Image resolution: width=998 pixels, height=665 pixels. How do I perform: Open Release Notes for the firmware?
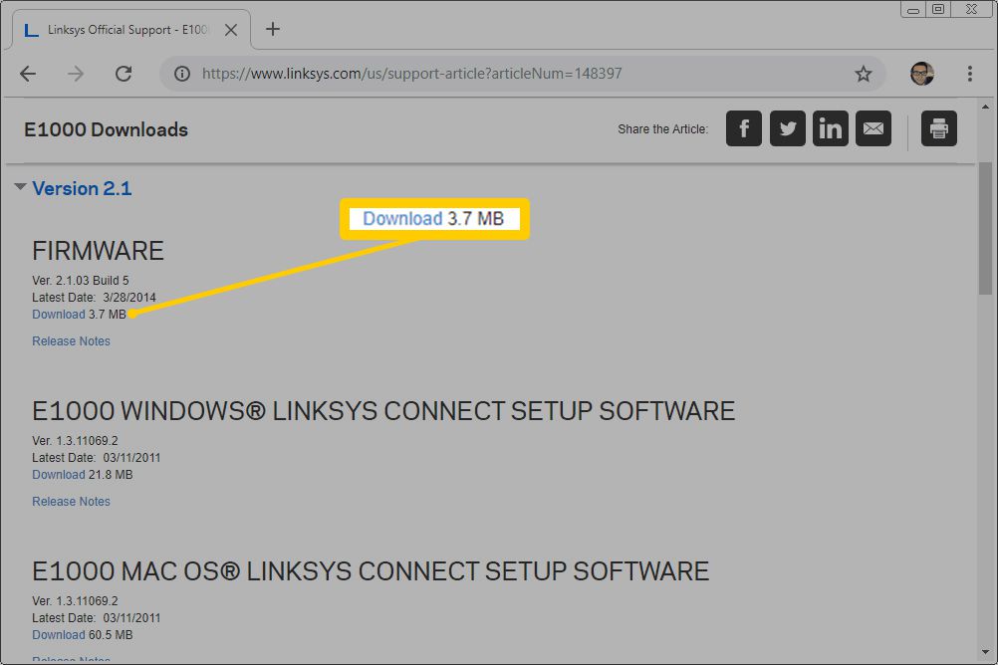click(72, 341)
